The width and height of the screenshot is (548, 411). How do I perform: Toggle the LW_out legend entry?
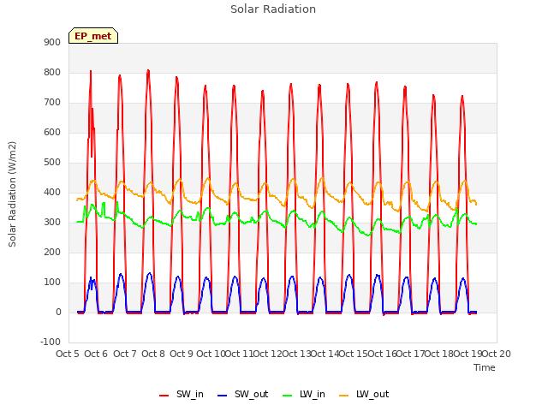(364, 394)
